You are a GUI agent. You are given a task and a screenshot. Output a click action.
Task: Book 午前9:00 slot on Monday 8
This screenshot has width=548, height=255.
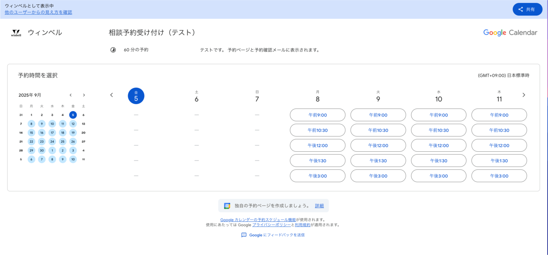317,115
